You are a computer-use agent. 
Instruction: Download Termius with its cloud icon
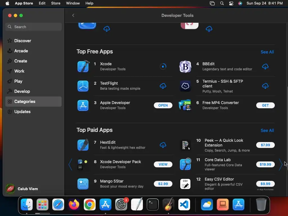tap(265, 86)
